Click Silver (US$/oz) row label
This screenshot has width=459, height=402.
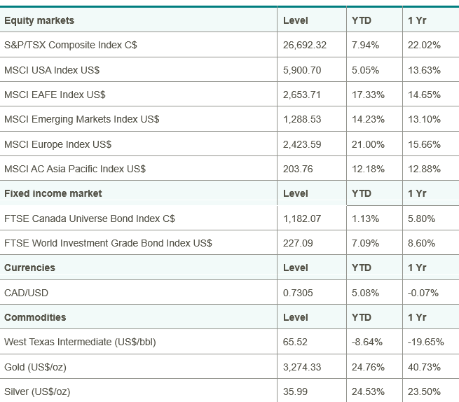[x=37, y=391]
